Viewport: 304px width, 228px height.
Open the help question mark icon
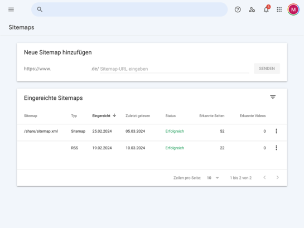[238, 9]
